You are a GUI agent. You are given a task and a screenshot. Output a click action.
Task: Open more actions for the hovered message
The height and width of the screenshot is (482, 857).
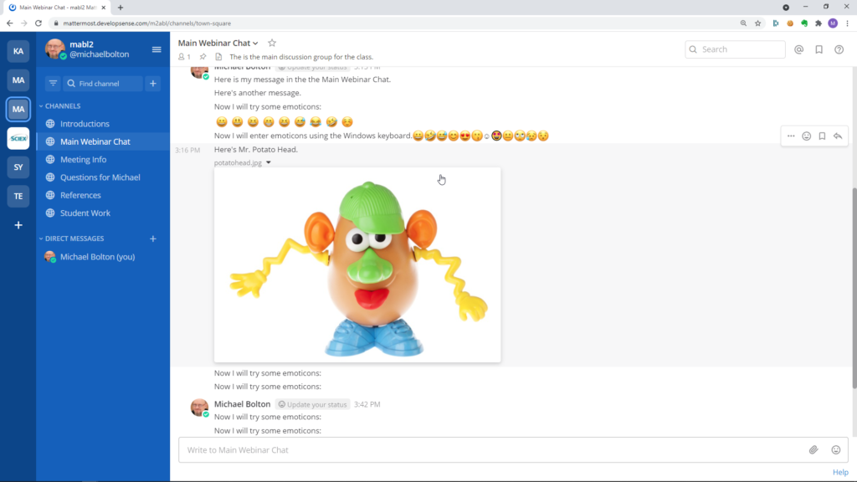[x=791, y=136]
